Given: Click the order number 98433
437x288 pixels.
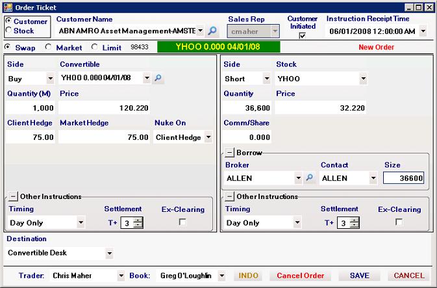Looking at the screenshot, I should tap(140, 47).
